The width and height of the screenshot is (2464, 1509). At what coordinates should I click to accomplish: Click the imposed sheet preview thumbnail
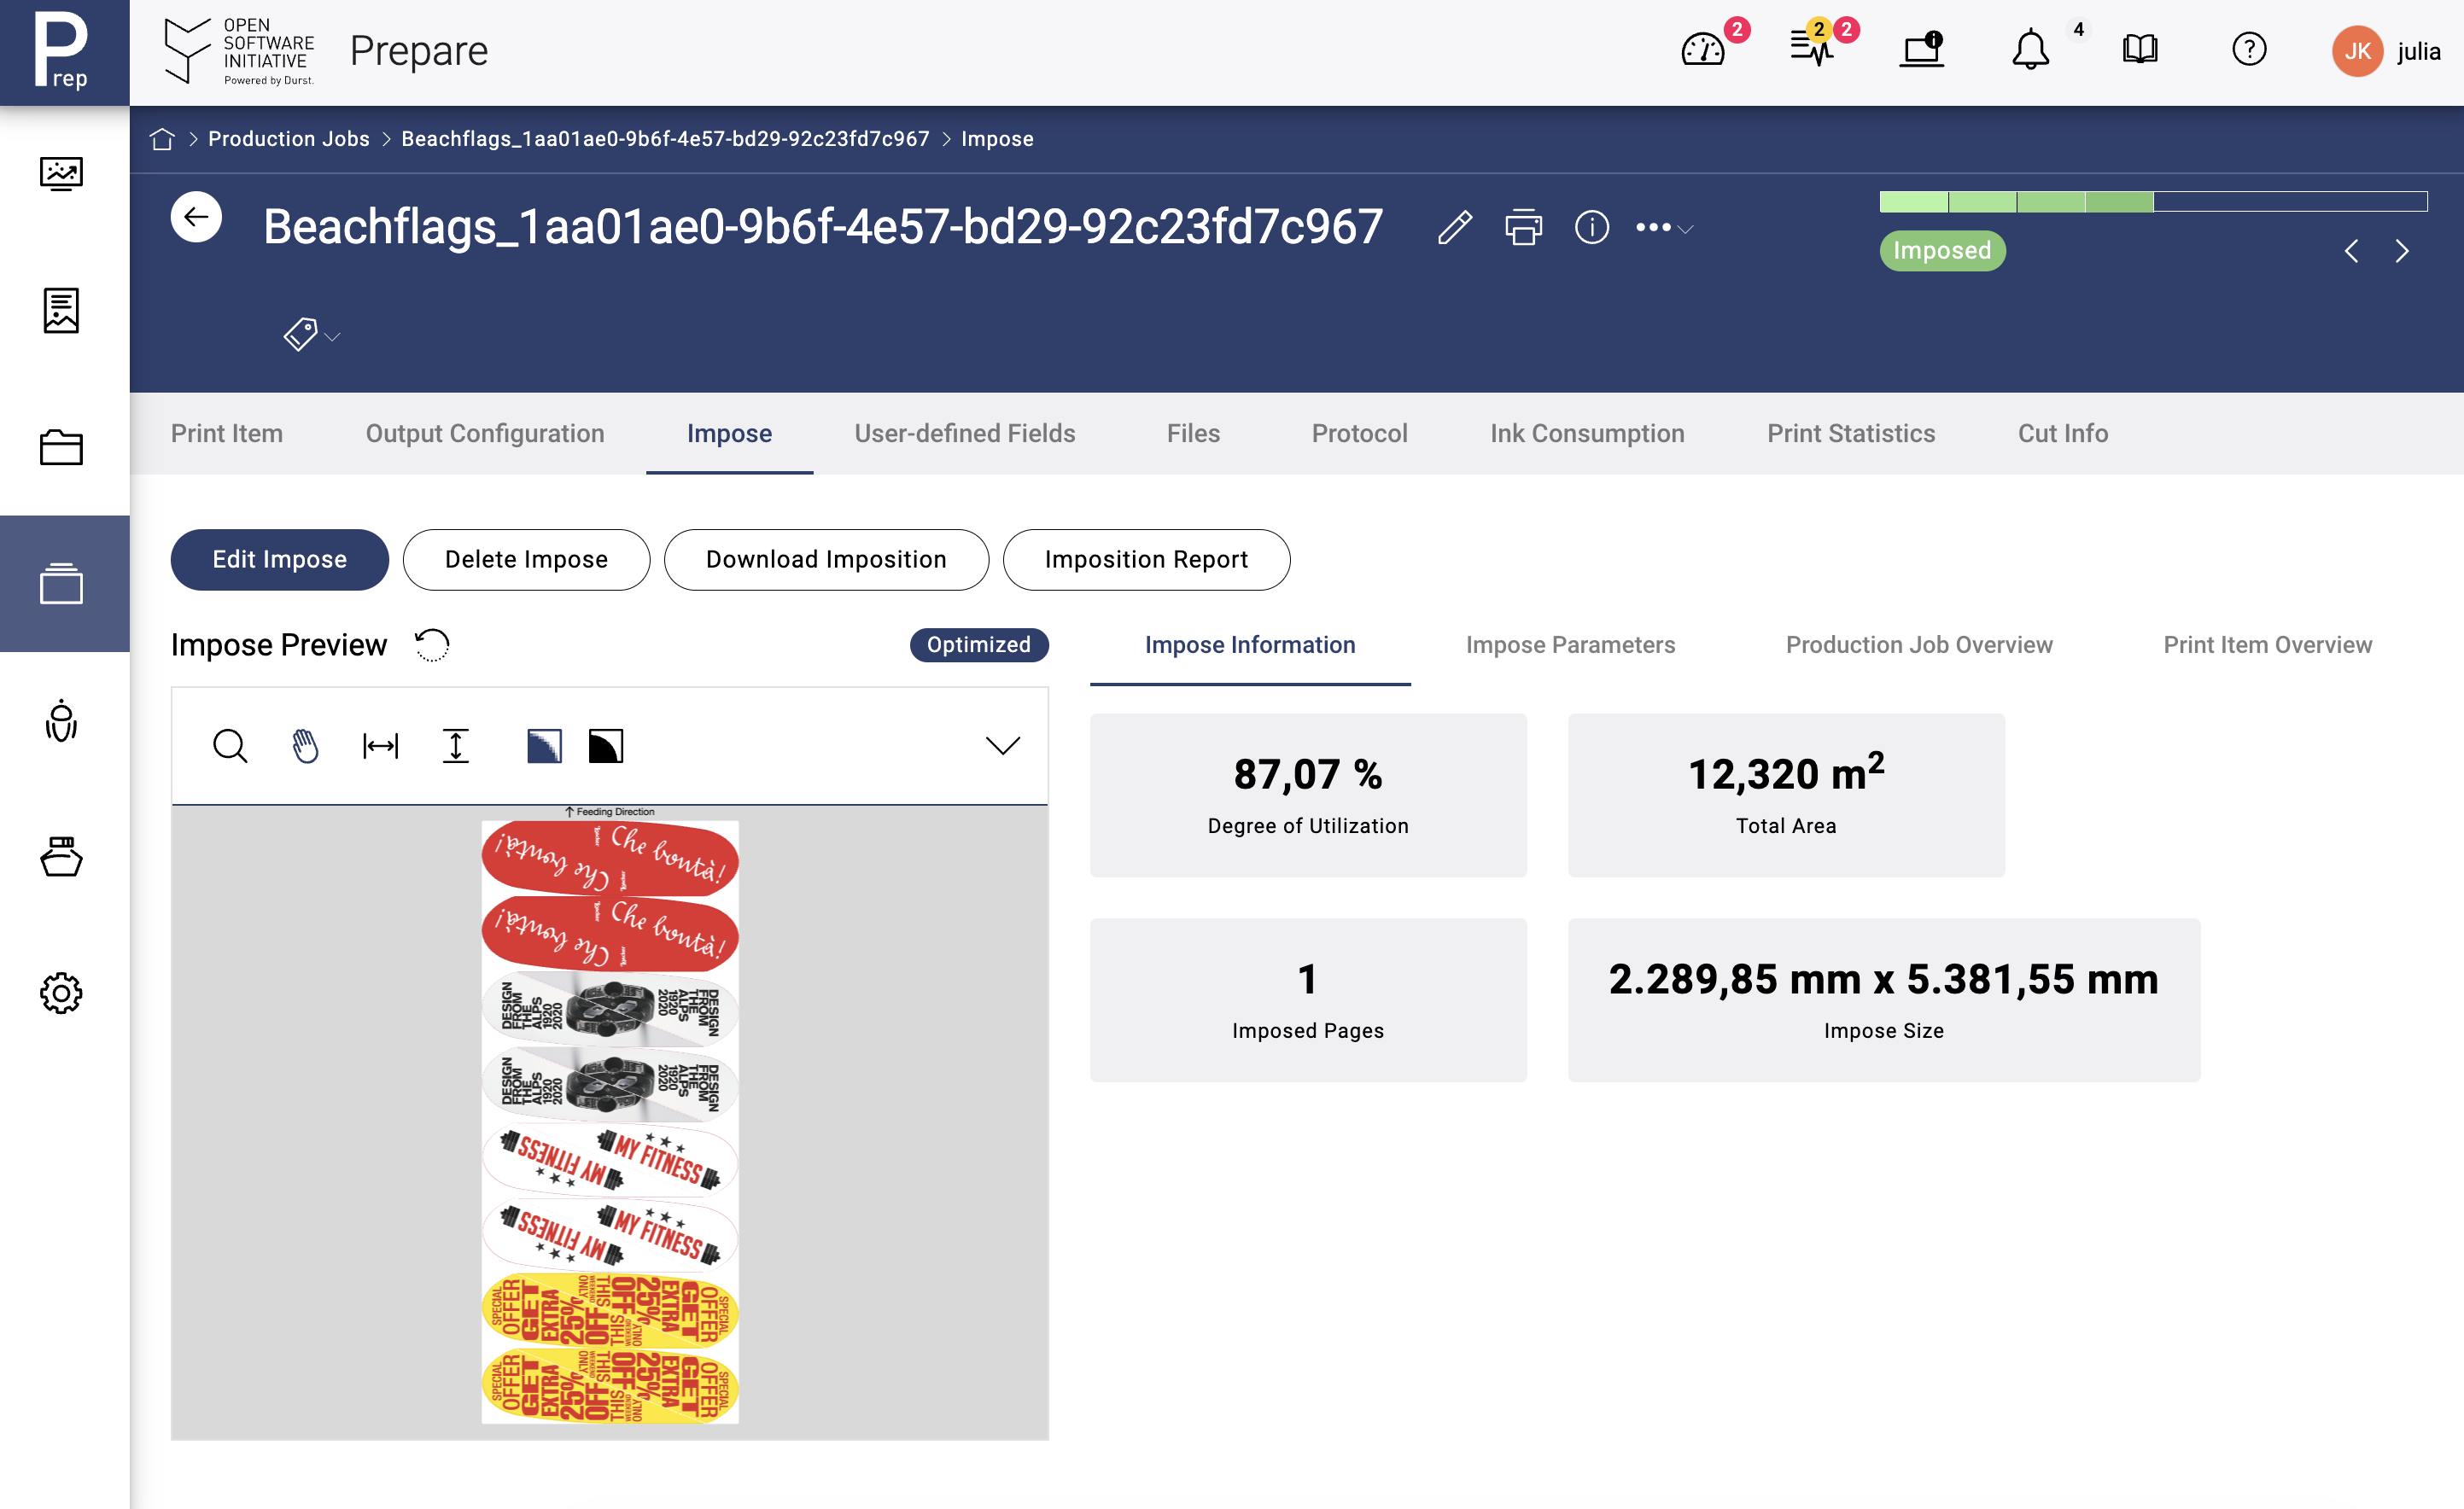[x=610, y=1122]
